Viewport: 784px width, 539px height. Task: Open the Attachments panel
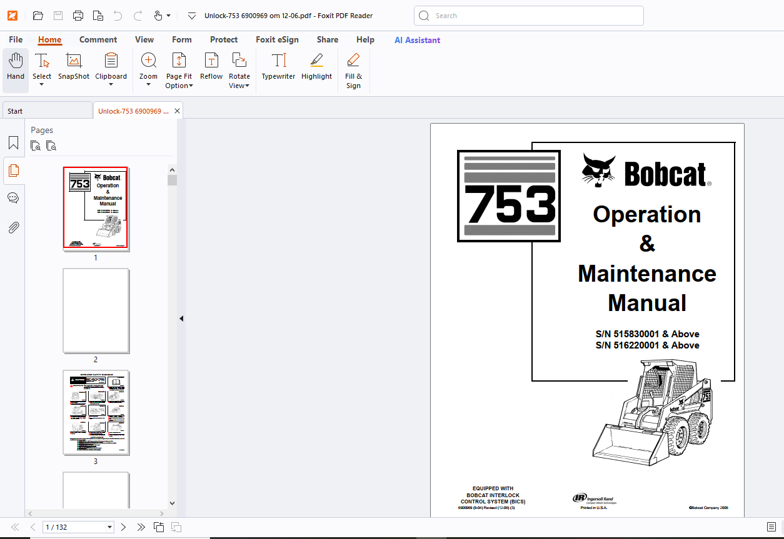pos(13,227)
